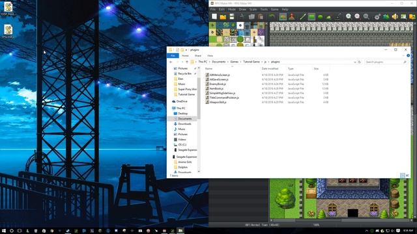417x234 pixels.
Task: Sort files by Name column header
Action: tap(208, 69)
